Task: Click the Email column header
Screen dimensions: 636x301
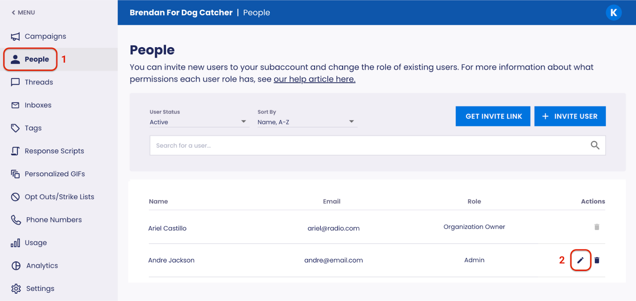Action: pyautogui.click(x=332, y=201)
